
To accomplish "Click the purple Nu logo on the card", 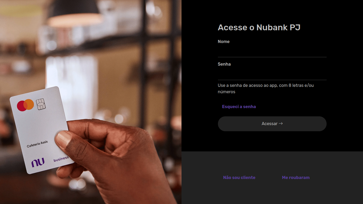I will (38, 162).
